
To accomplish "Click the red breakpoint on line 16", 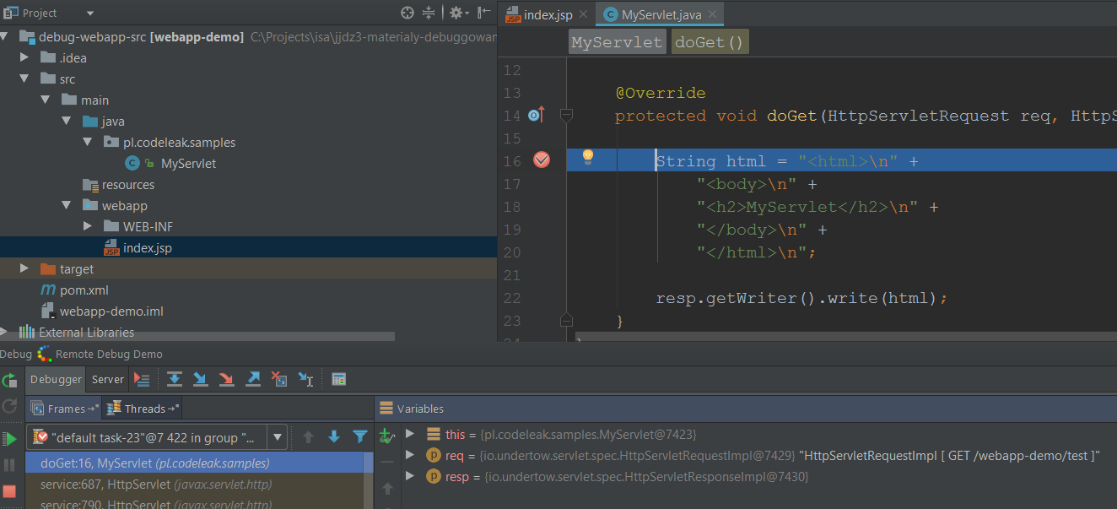I will [x=542, y=159].
